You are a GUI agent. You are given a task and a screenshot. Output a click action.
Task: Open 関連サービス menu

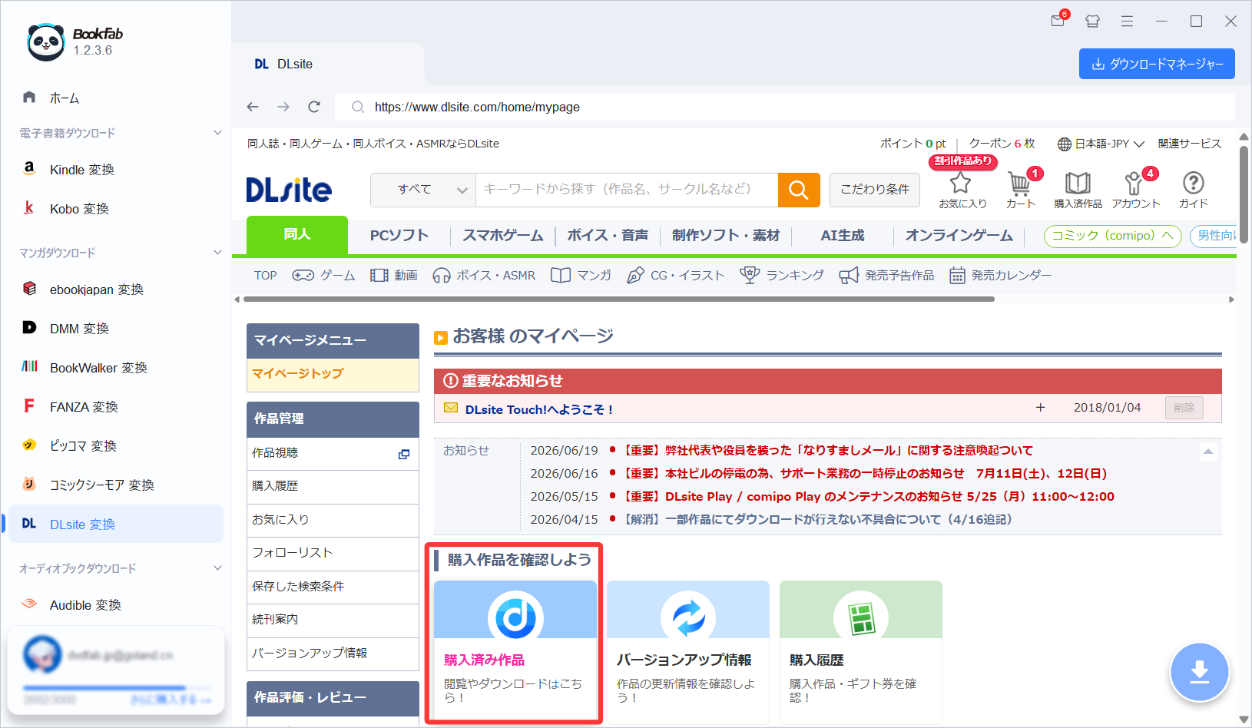(x=1189, y=144)
